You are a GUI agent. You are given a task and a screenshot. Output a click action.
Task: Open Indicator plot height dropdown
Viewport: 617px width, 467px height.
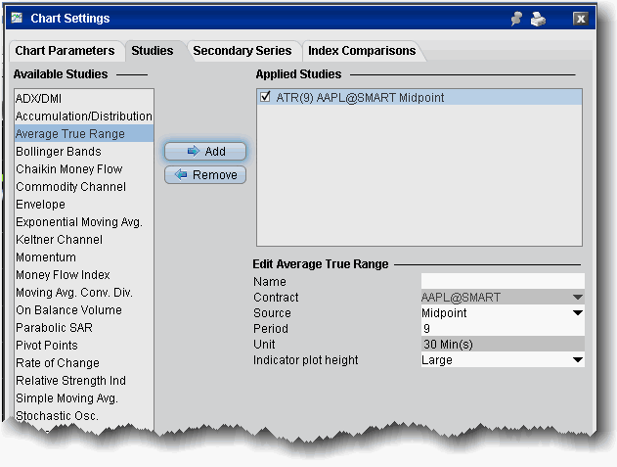(x=577, y=360)
